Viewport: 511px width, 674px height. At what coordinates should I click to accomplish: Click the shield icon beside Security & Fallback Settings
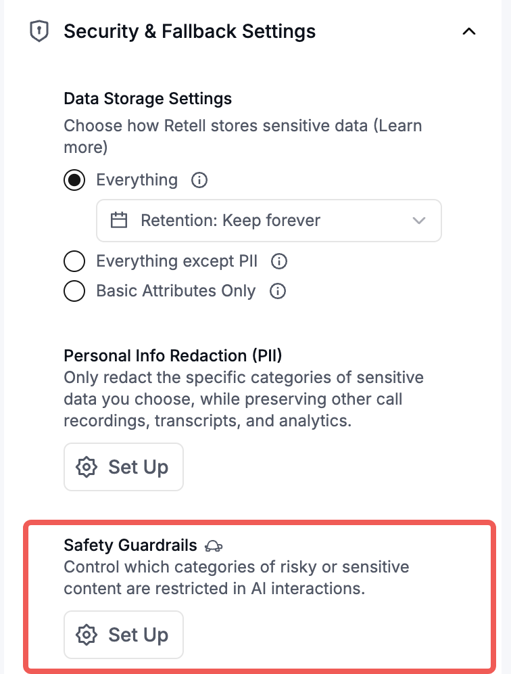(39, 31)
